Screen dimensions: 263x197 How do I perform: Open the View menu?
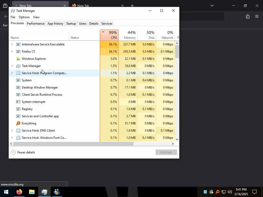(36, 17)
